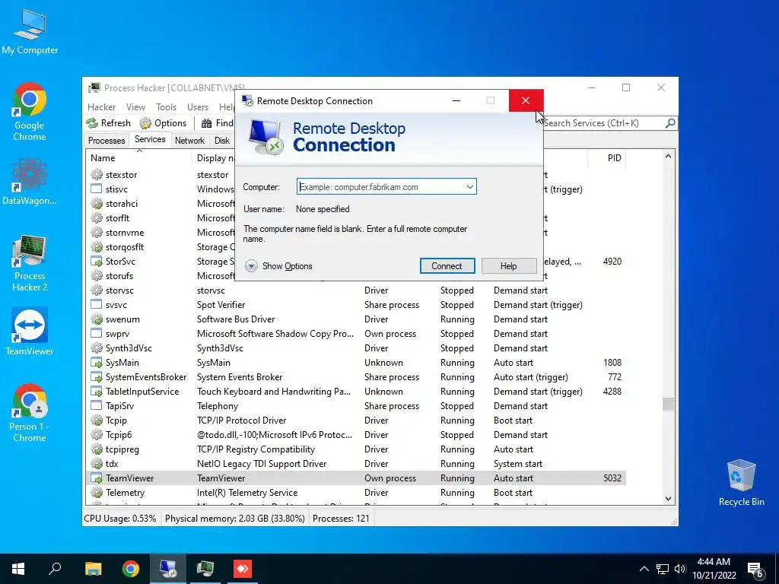Open the View menu in Process Hacker

pos(135,106)
